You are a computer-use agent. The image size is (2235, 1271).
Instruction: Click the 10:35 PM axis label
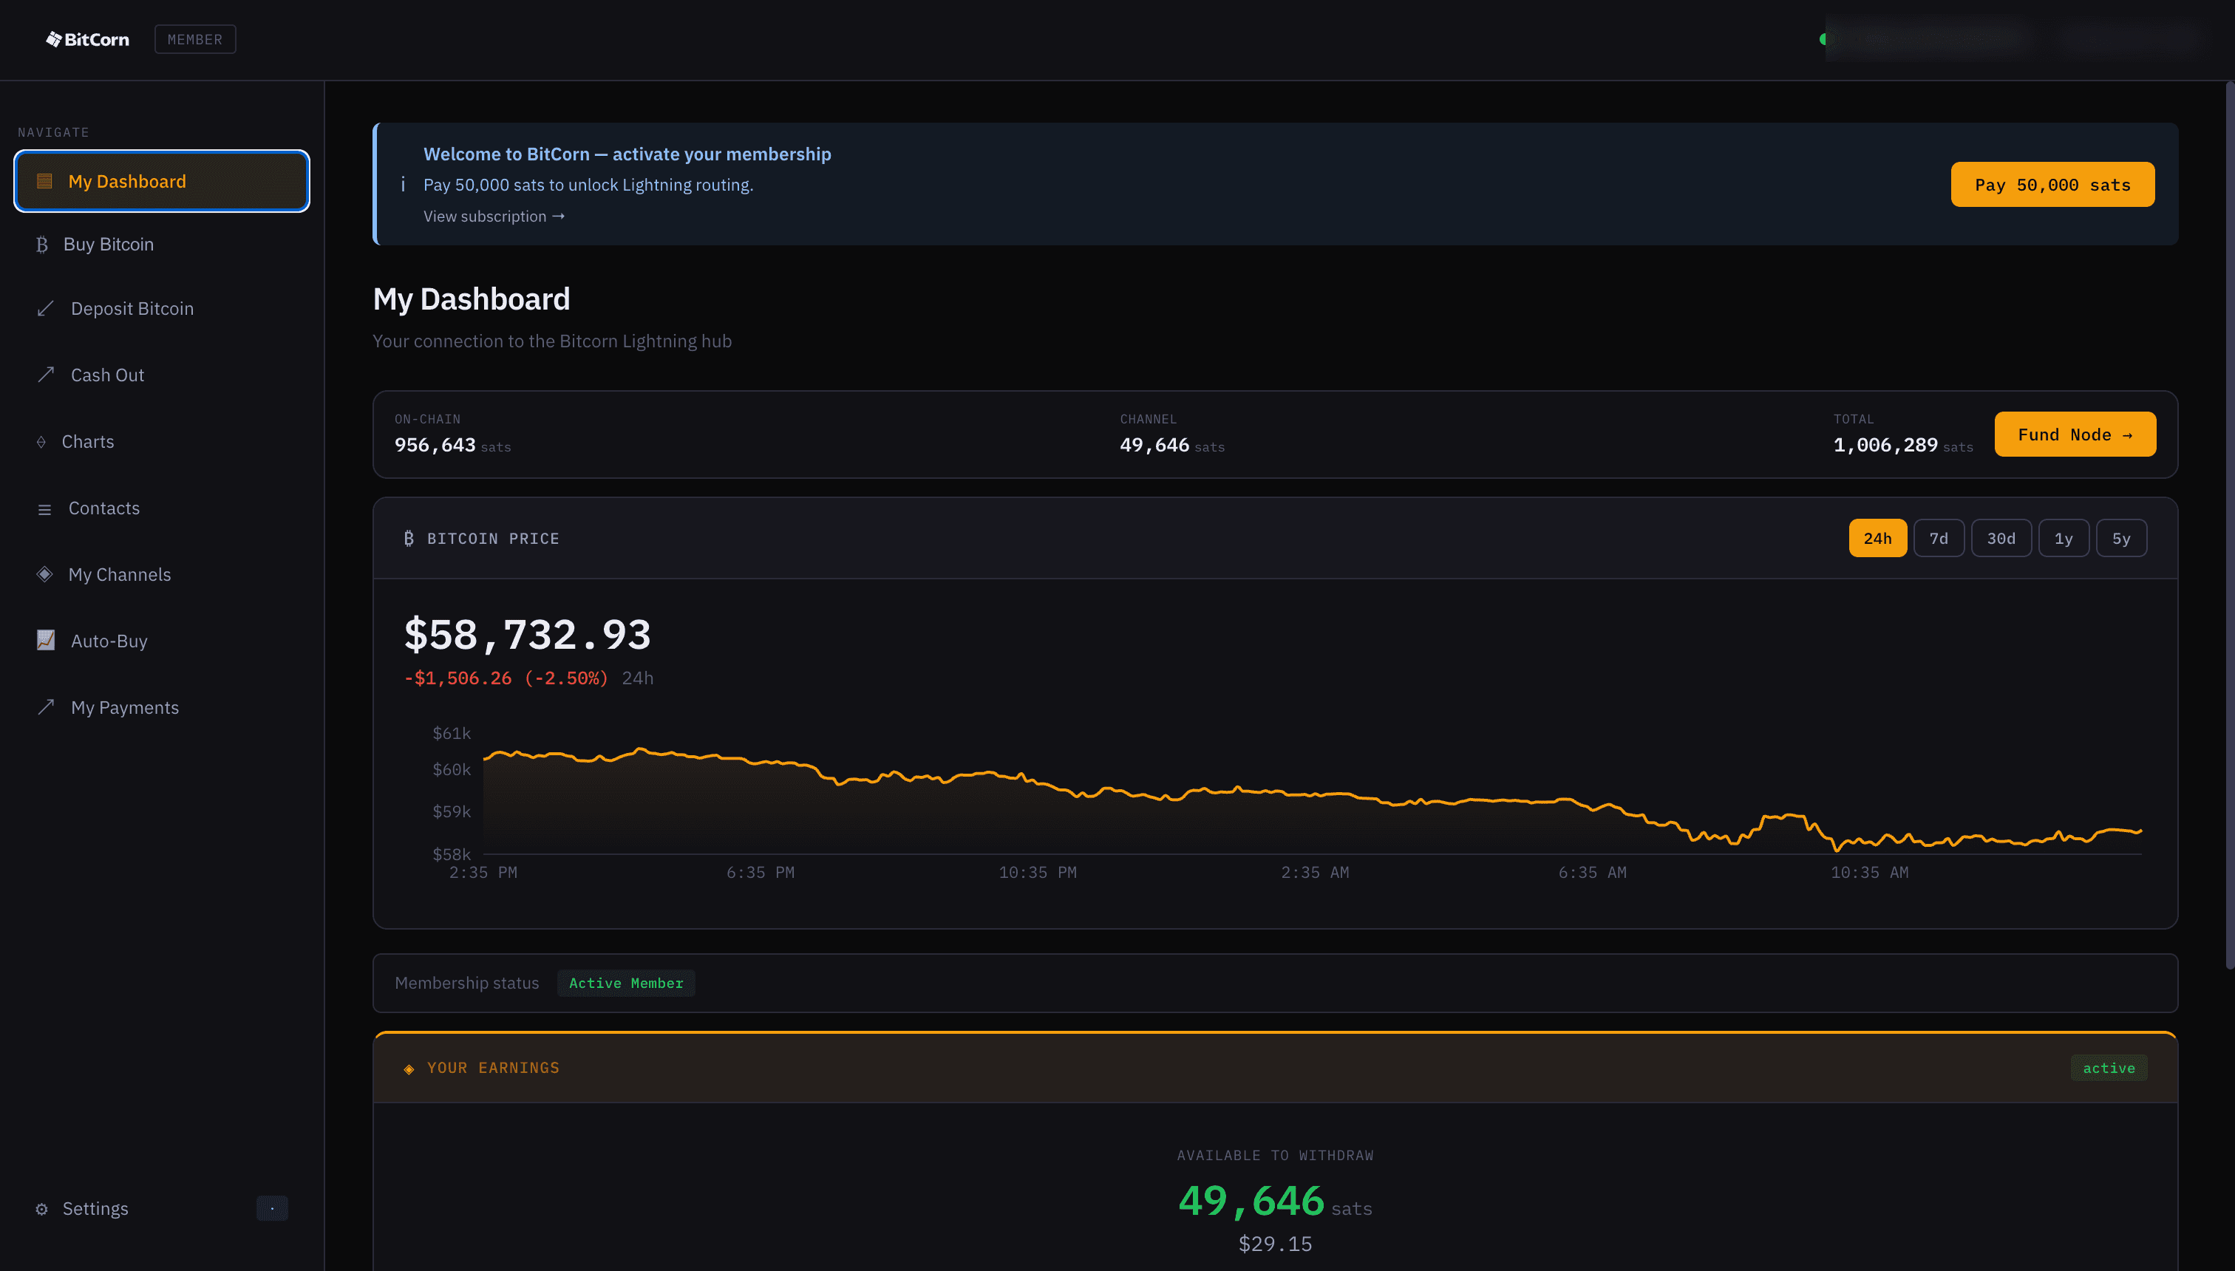click(1037, 873)
